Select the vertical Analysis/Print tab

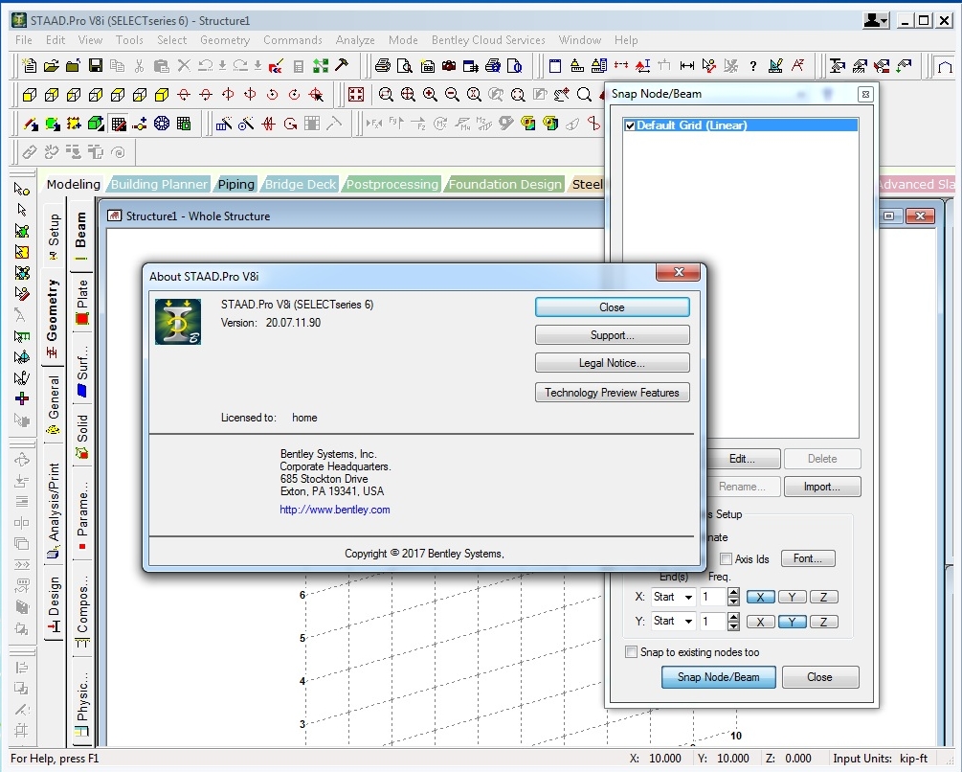click(54, 511)
